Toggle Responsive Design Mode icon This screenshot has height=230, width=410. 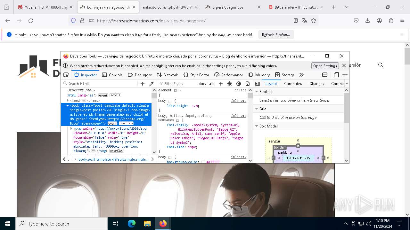336,75
